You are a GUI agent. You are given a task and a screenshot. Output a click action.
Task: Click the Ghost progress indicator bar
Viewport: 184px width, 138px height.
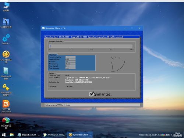tap(91, 46)
